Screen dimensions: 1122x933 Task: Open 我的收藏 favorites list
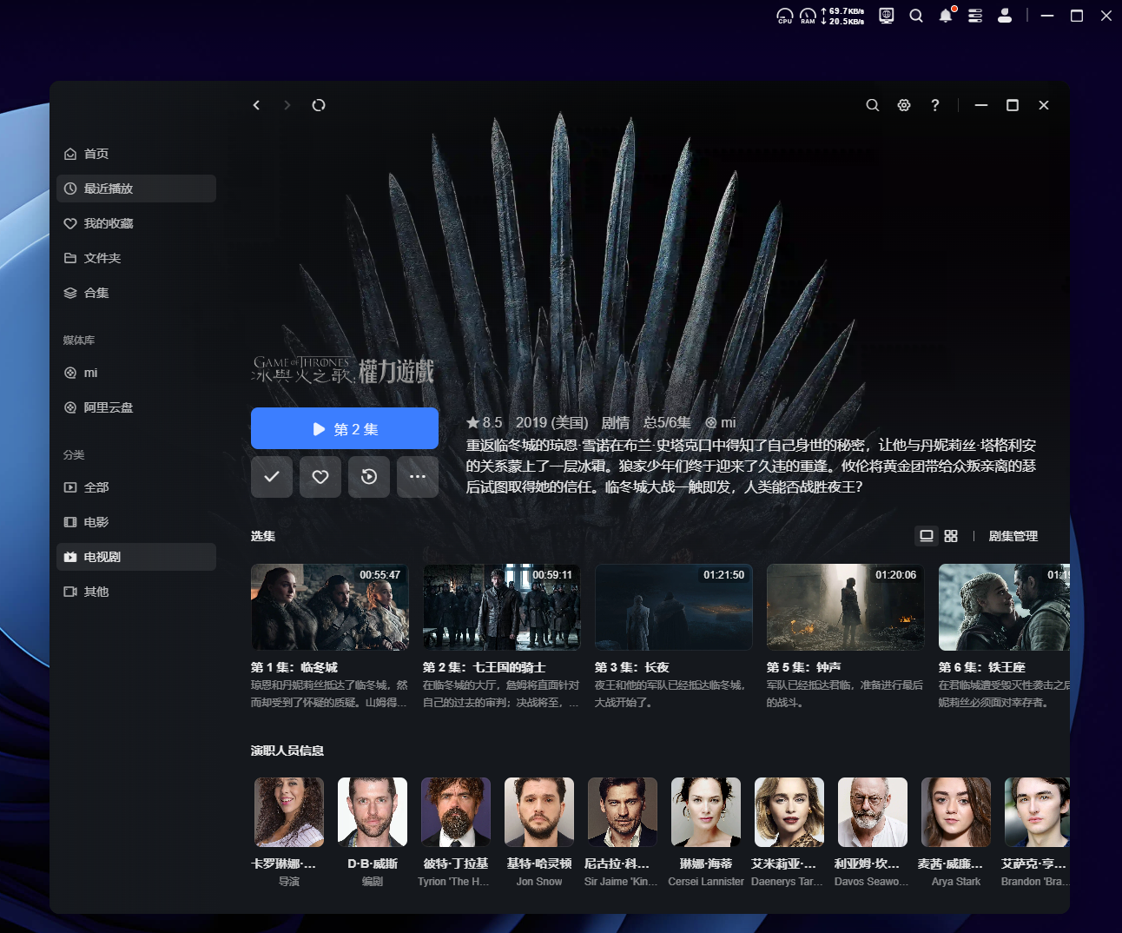[136, 223]
